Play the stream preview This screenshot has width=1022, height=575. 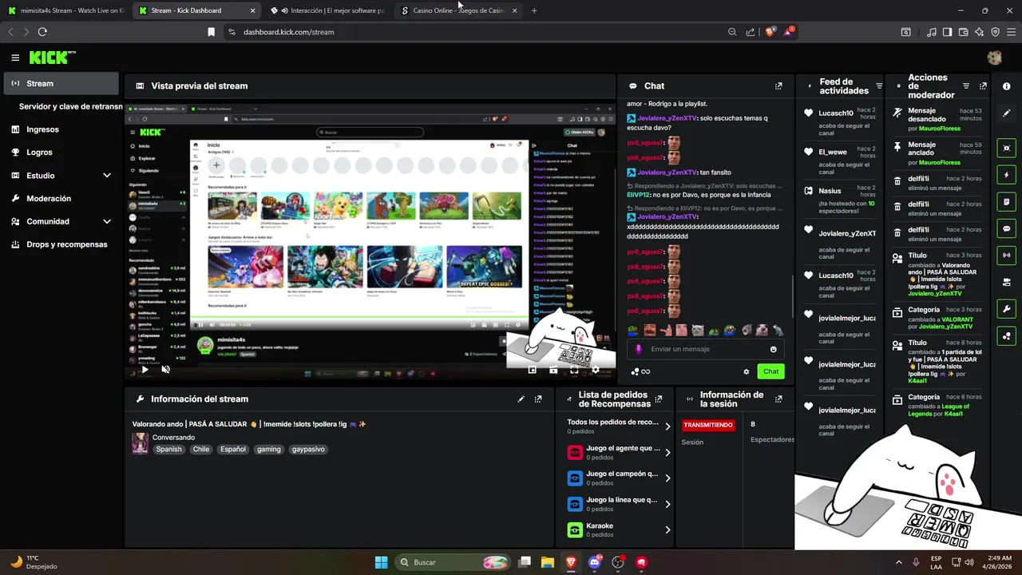click(145, 370)
